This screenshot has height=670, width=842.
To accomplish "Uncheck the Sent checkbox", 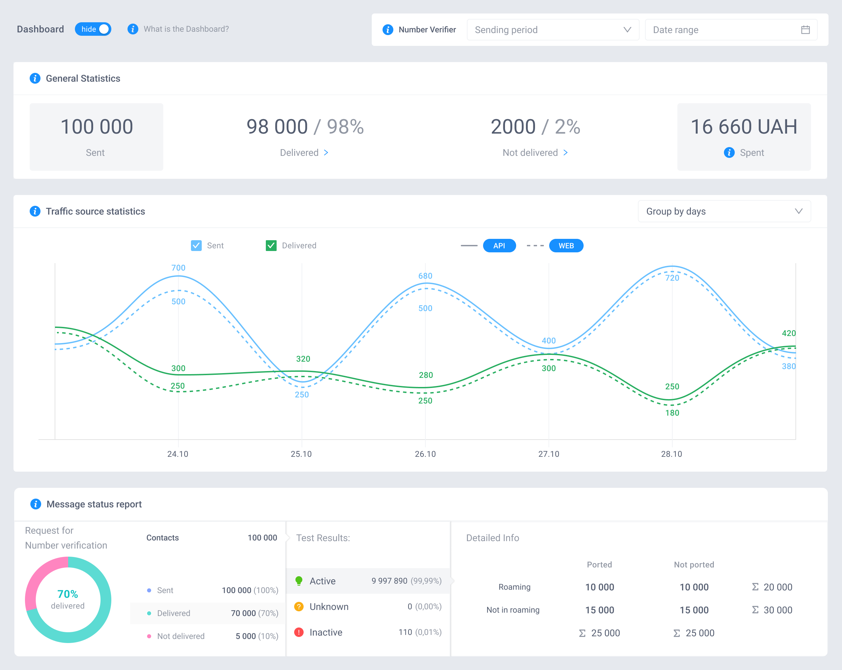I will [196, 245].
